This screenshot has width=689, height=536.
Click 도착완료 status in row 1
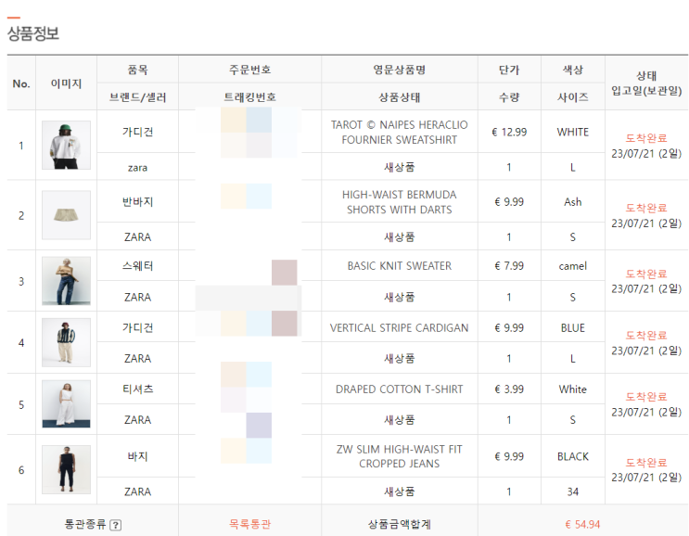pyautogui.click(x=646, y=138)
